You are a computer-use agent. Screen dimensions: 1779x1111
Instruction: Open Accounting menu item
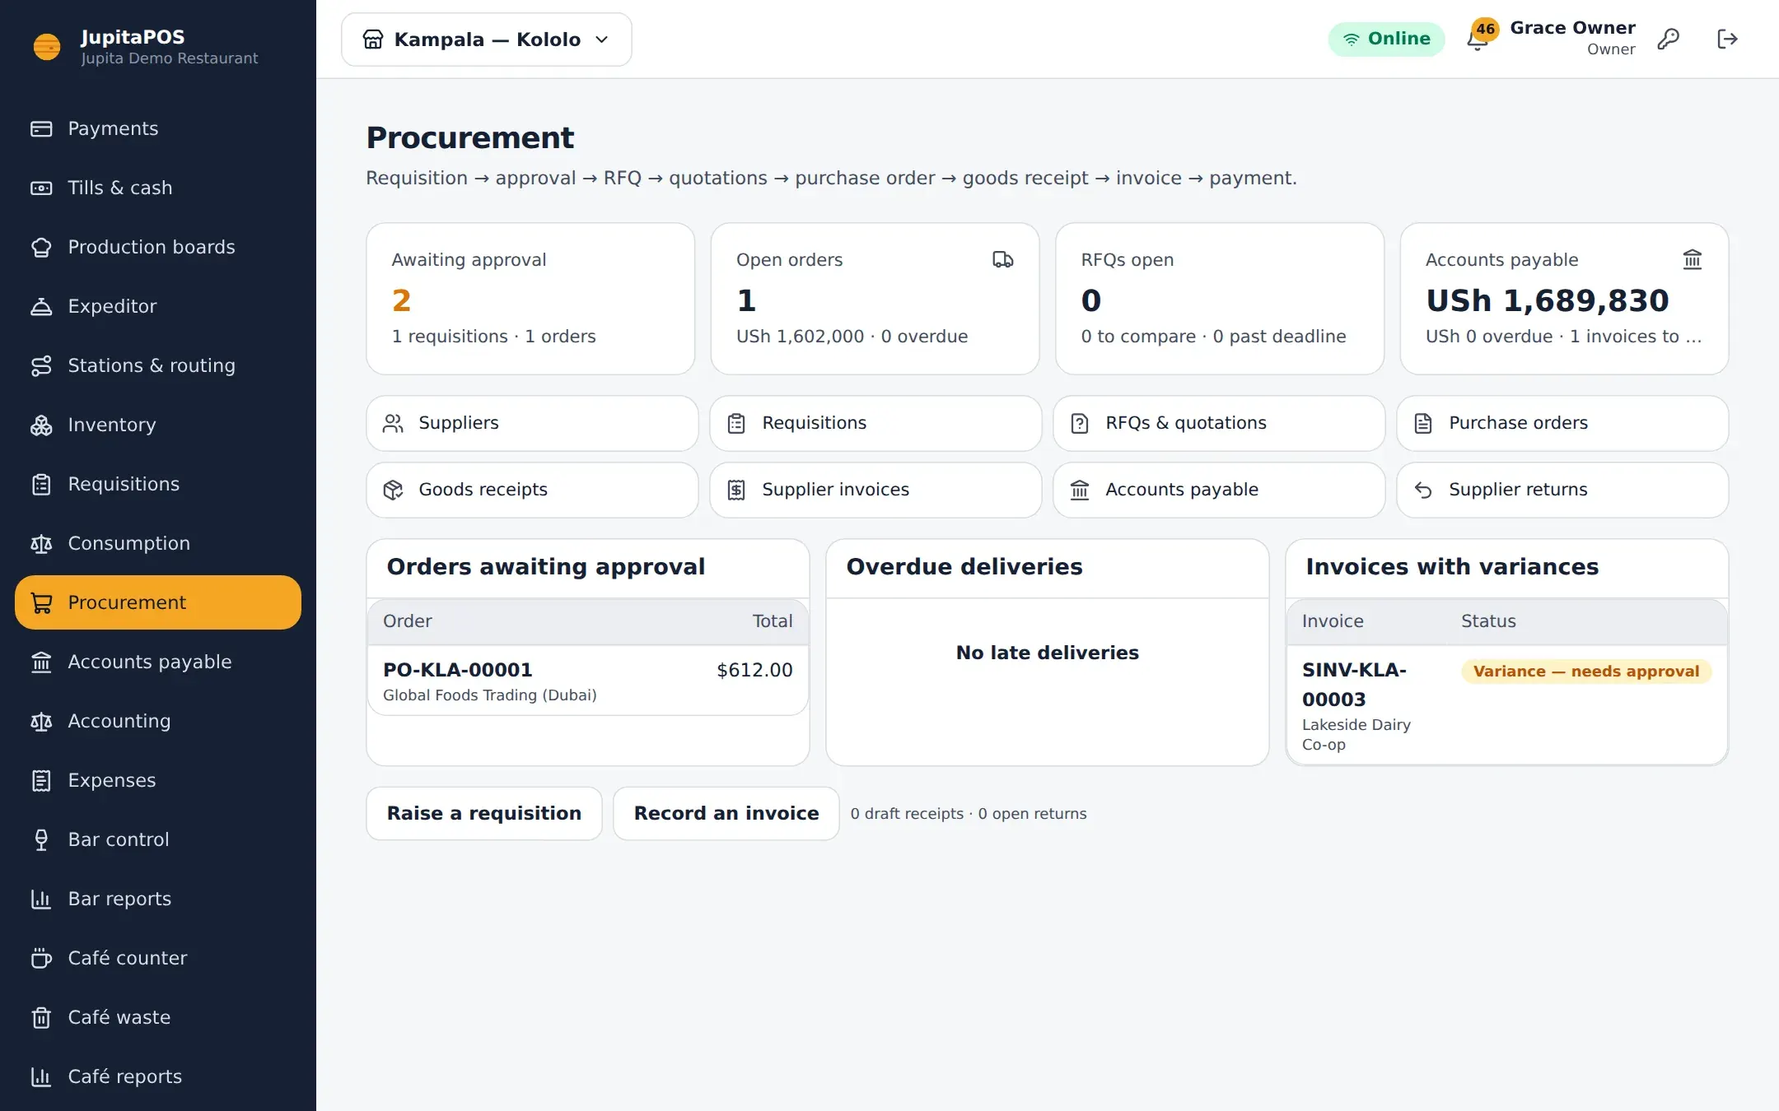158,721
